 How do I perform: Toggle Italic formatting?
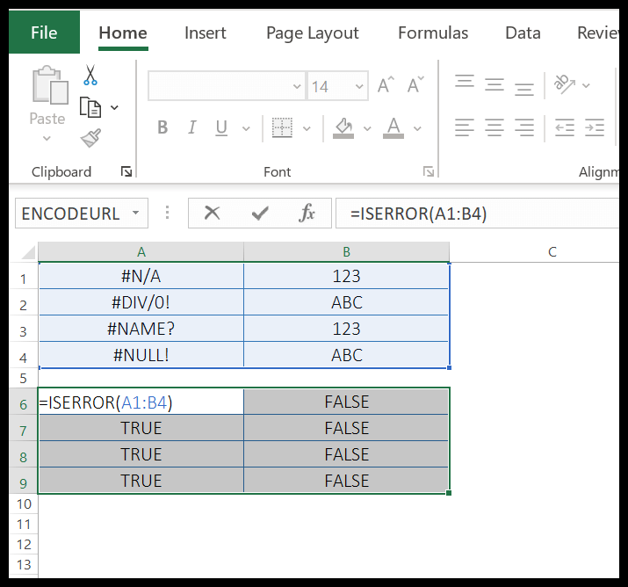click(191, 127)
